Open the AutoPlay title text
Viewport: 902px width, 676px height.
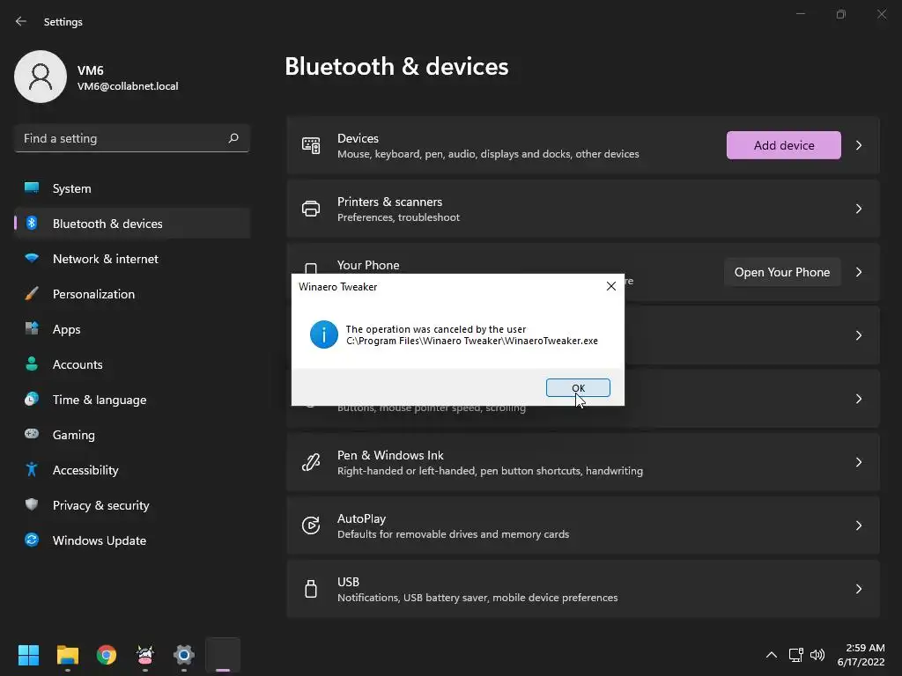361,518
